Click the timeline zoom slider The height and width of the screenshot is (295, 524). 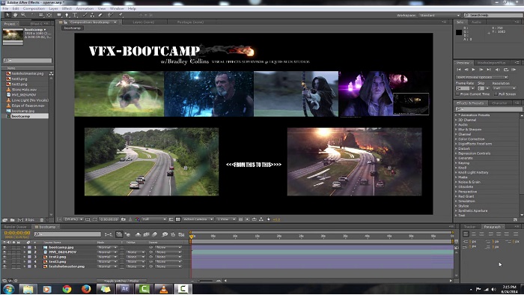click(x=205, y=281)
